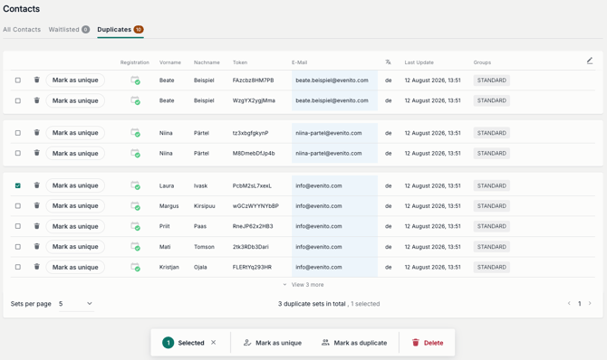Delete Priit Paas using trash icon
607x360 pixels.
[37, 226]
